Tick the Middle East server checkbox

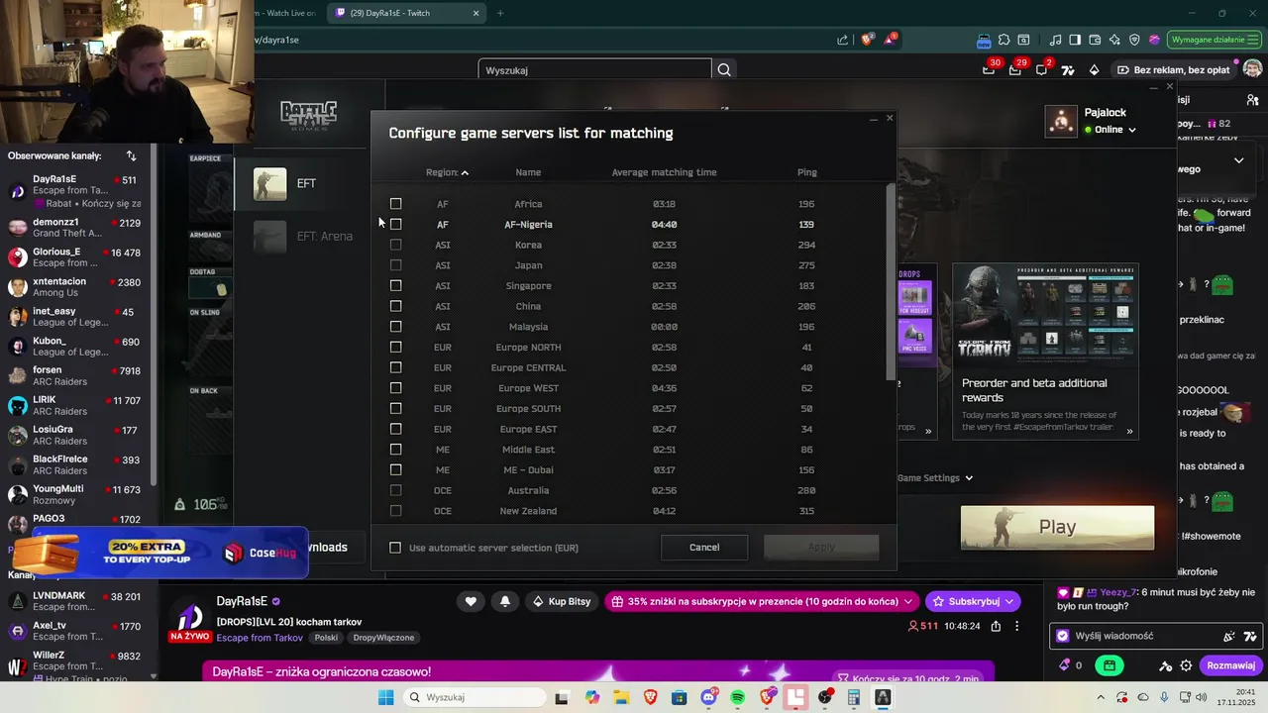[395, 450]
